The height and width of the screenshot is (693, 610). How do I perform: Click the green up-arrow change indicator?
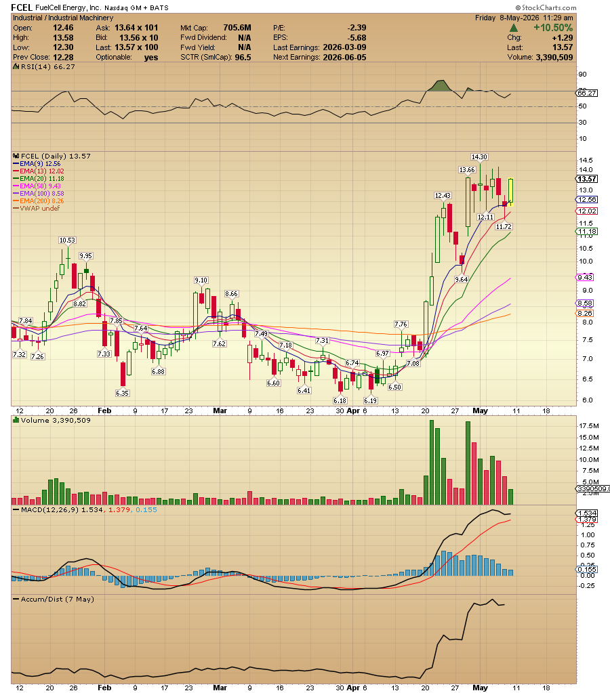tap(514, 28)
